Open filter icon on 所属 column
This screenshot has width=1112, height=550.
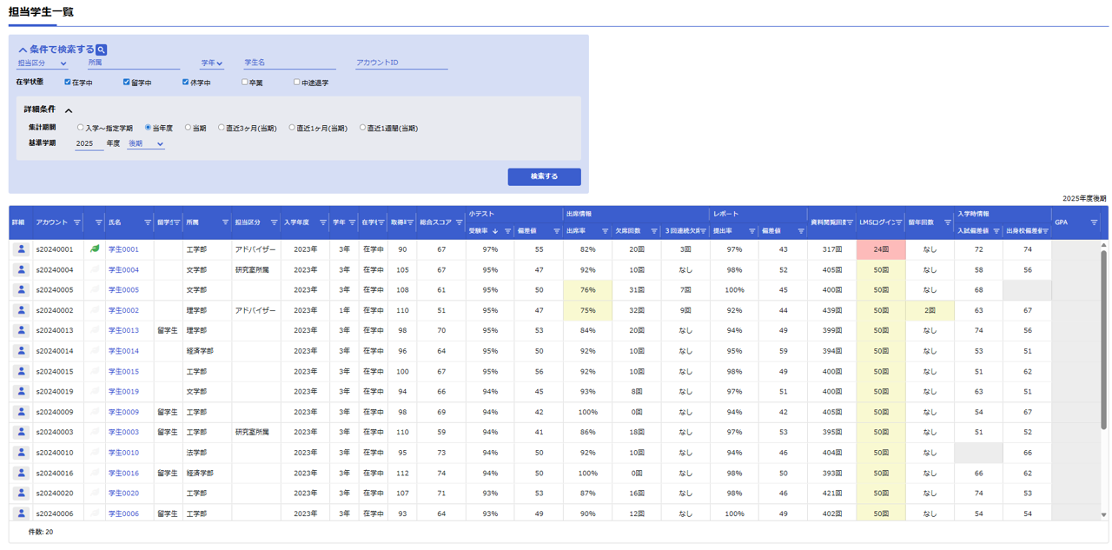point(225,222)
